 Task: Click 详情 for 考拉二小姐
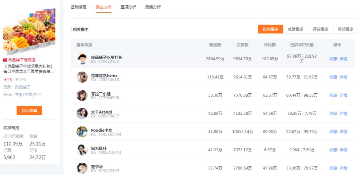pyautogui.click(x=343, y=95)
